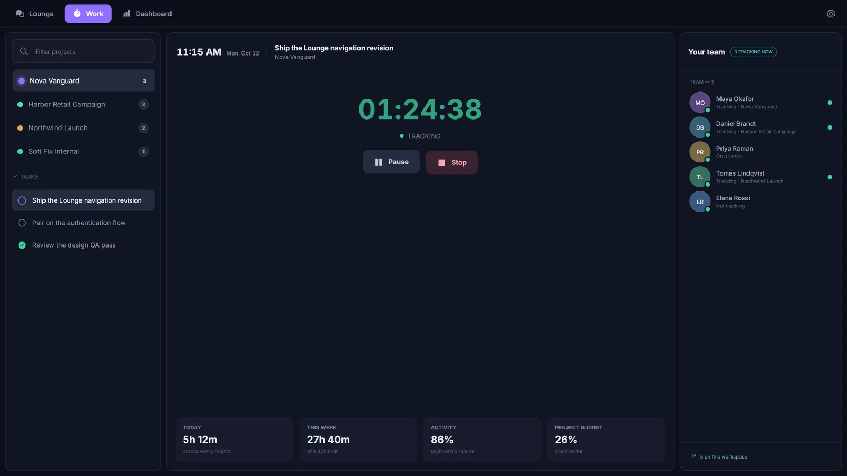Open the Northwind Launch project
This screenshot has height=476, width=847.
pos(84,128)
